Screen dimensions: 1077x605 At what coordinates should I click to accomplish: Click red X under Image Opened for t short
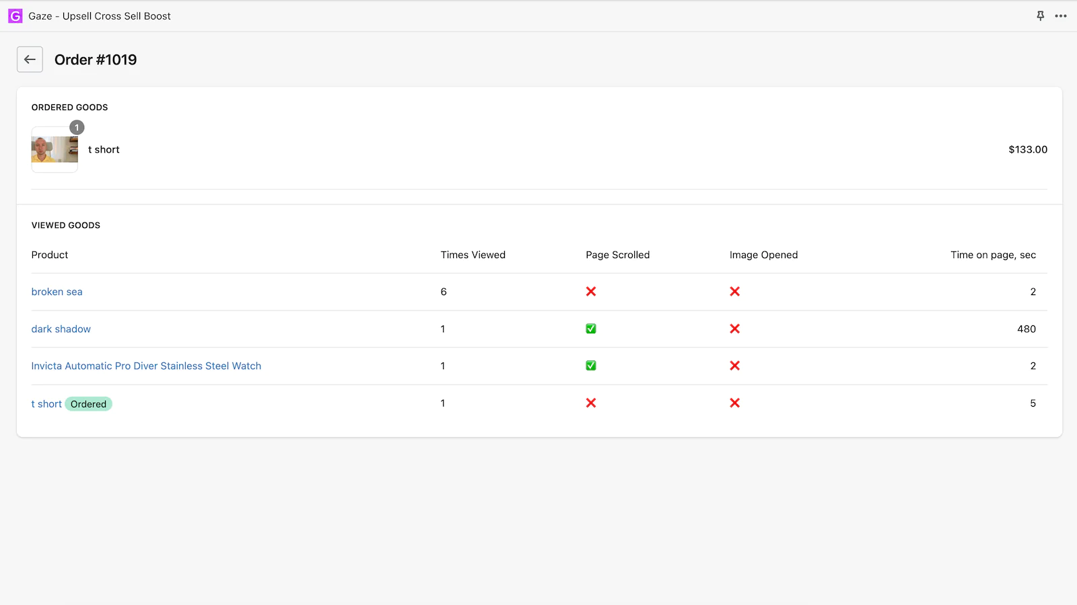[x=735, y=403]
